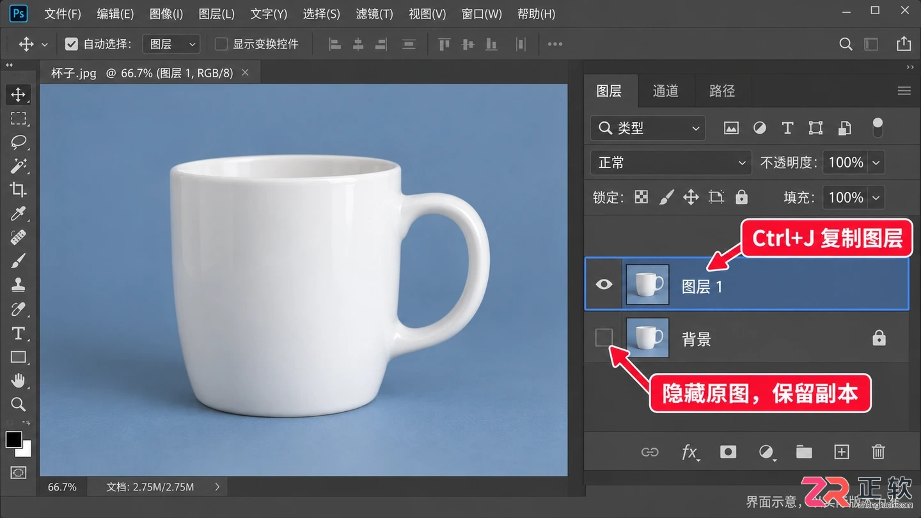921x518 pixels.
Task: Select the Hand tool
Action: pos(18,381)
